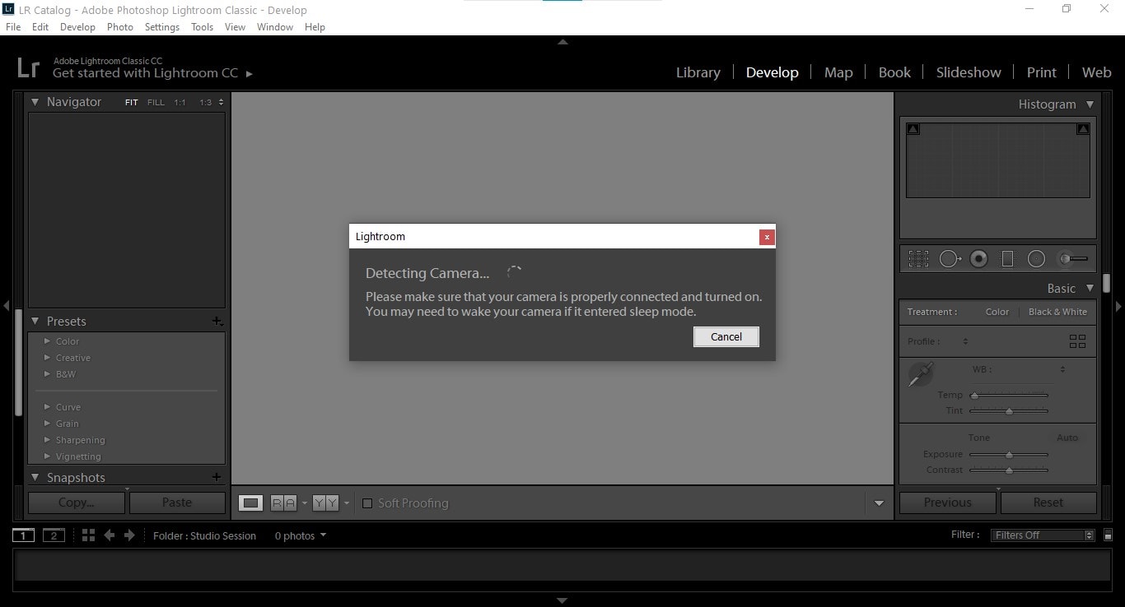Screen dimensions: 1125x607
Task: Cancel the Detecting Camera dialog
Action: pos(726,336)
